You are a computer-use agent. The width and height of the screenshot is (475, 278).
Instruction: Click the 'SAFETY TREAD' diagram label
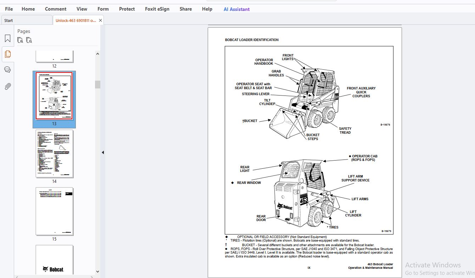tap(345, 131)
